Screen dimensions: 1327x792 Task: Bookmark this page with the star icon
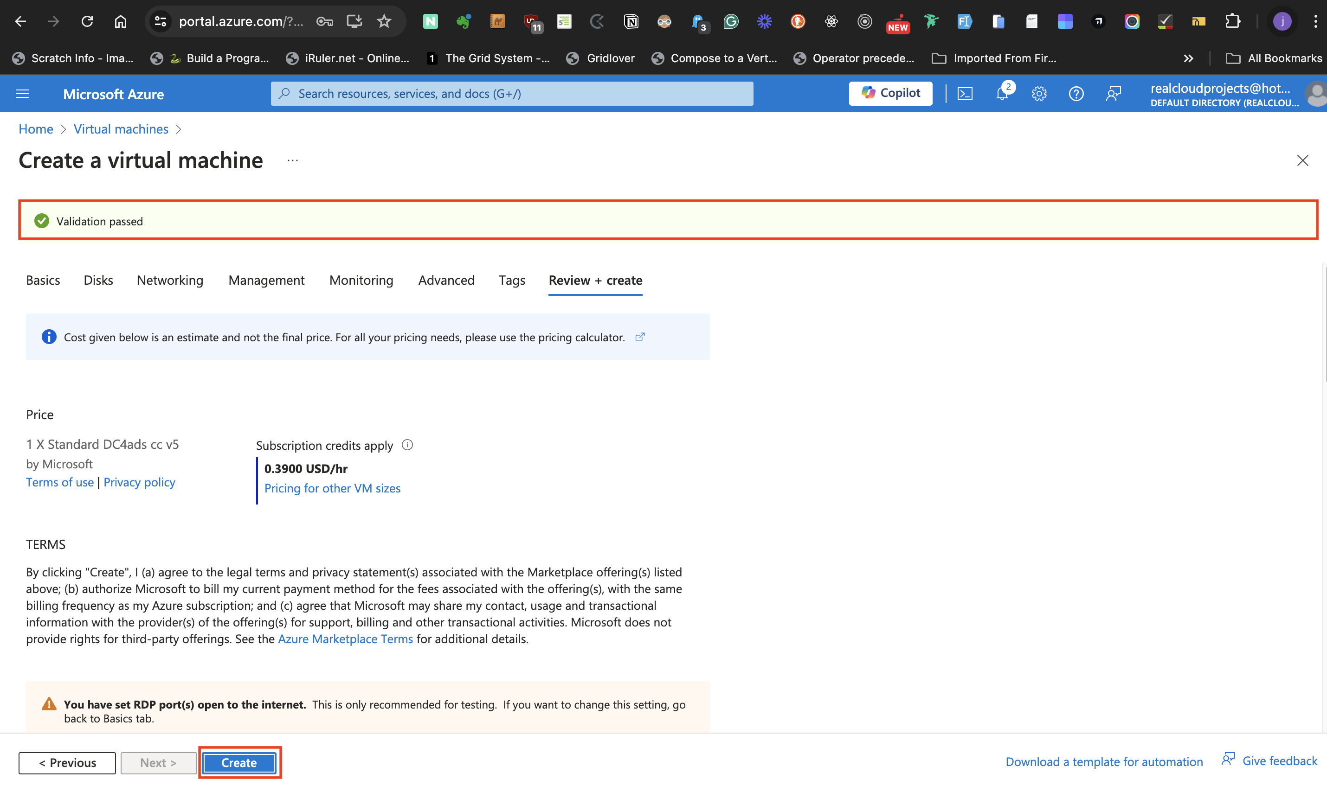[x=384, y=21]
